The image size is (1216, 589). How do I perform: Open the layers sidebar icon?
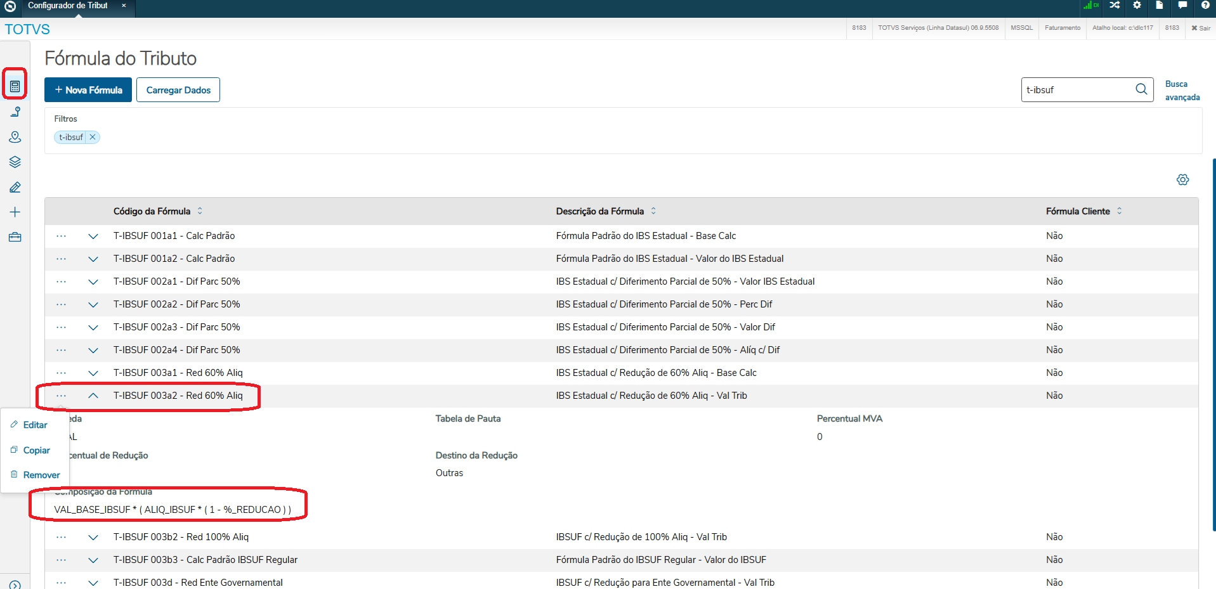coord(15,162)
